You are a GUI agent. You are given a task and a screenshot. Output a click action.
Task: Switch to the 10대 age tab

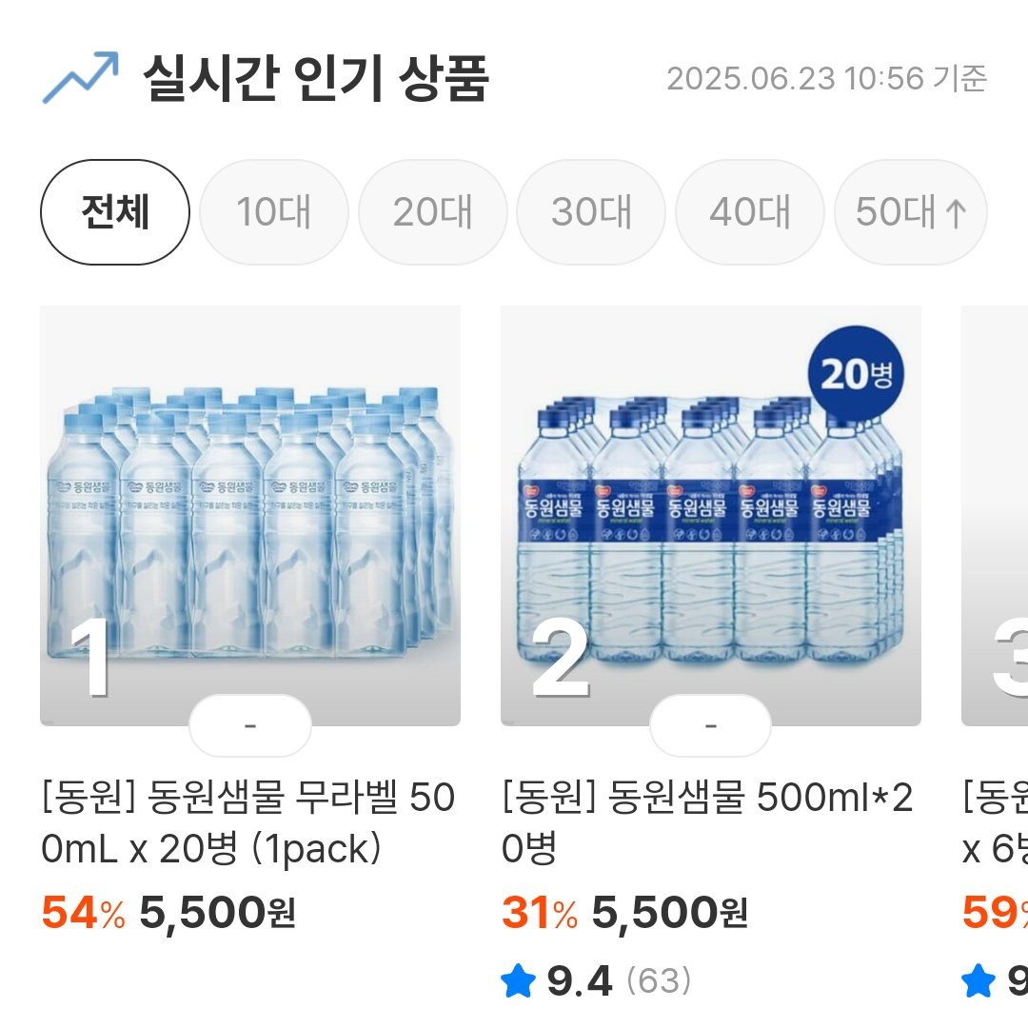[x=274, y=212]
